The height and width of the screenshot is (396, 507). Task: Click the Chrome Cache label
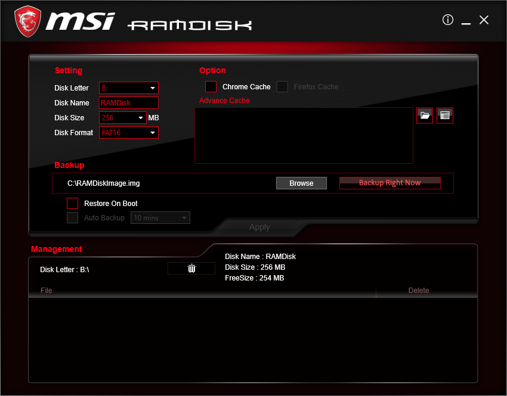(246, 87)
